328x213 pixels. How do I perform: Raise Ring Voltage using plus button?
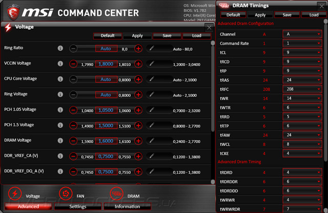click(x=138, y=95)
